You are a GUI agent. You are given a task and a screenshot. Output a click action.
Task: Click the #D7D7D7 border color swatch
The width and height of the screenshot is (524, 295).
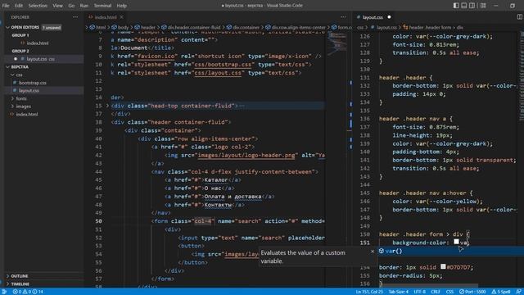[443, 266]
